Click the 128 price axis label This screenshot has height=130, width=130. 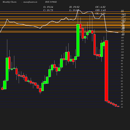pos(122,43)
